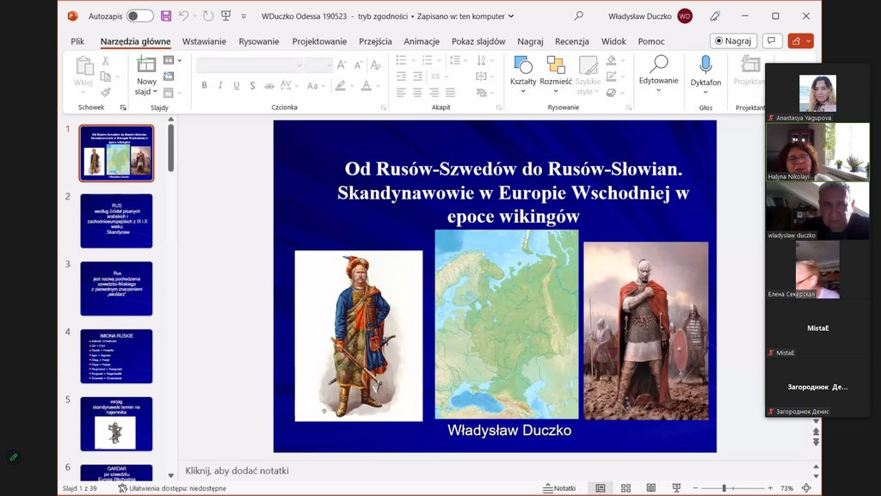The width and height of the screenshot is (881, 496).
Task: Click notes area 'Kliknij, aby dodać notatki'
Action: pos(237,470)
